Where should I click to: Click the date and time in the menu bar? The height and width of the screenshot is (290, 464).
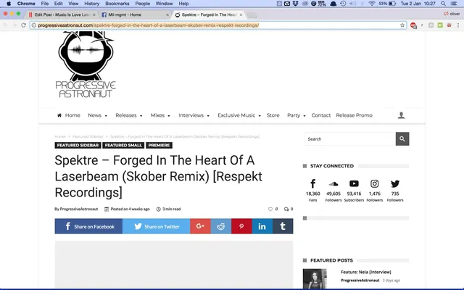pos(418,4)
